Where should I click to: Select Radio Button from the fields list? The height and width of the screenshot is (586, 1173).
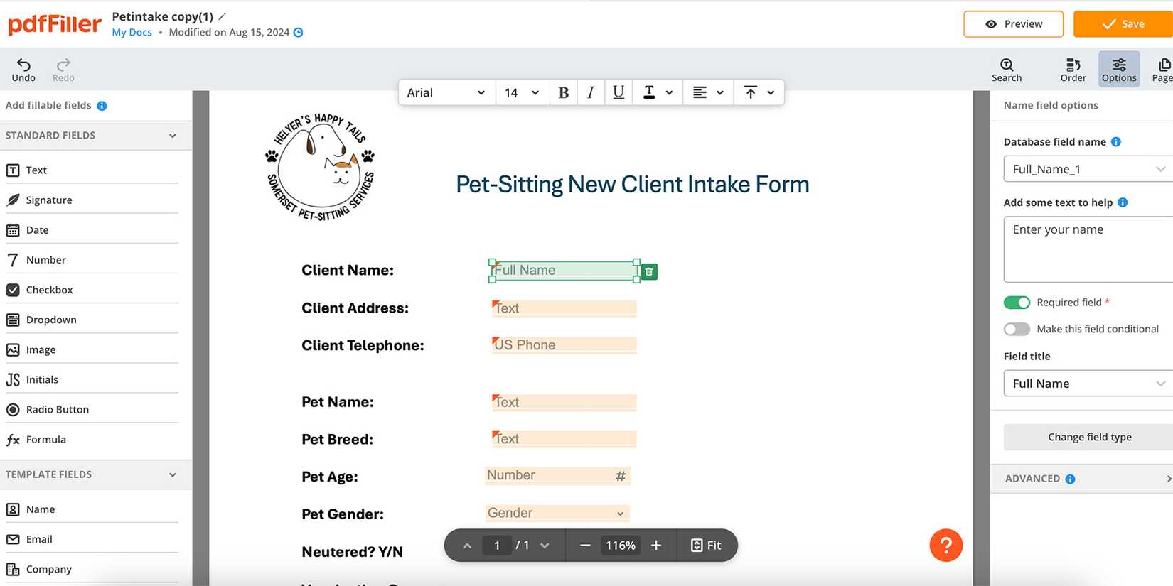pos(57,410)
